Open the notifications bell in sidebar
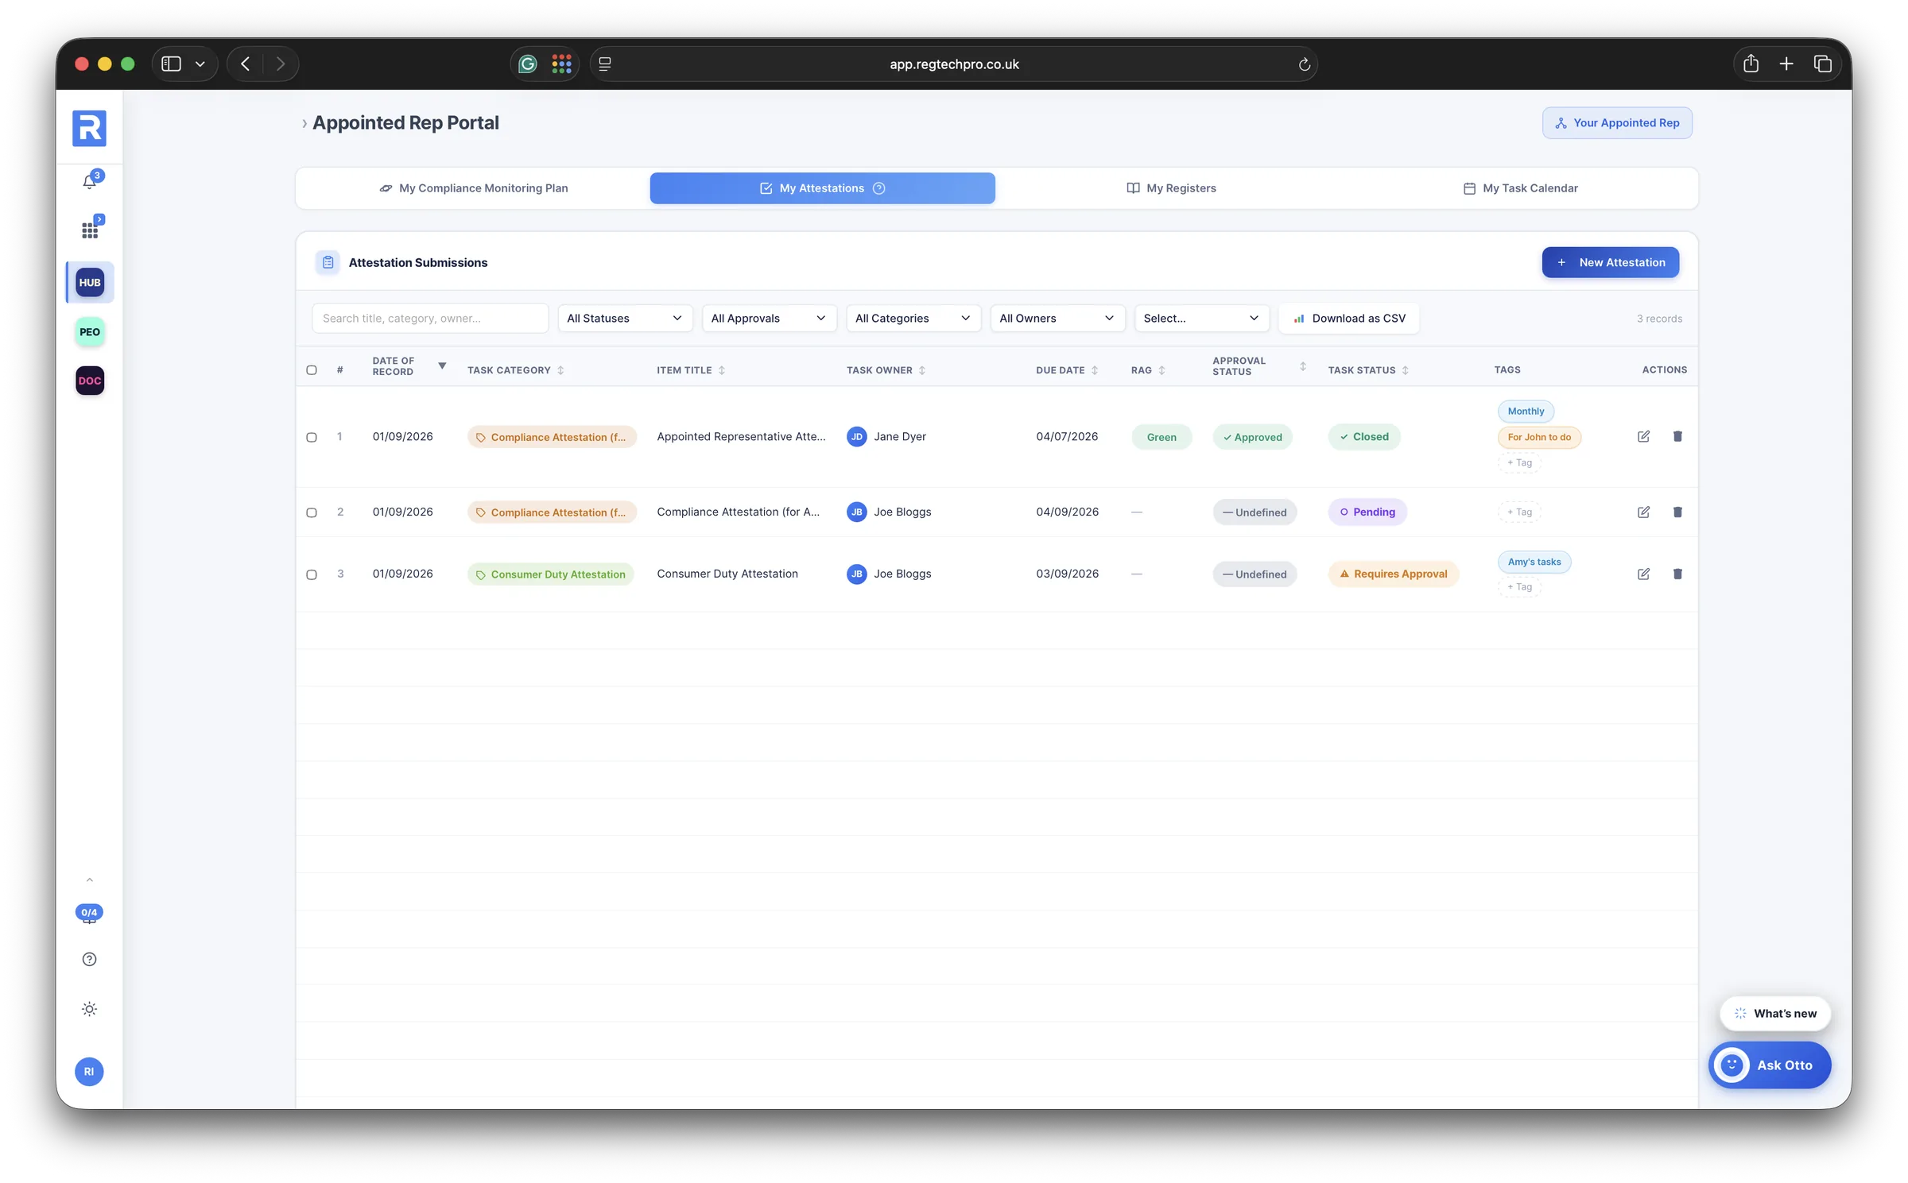Viewport: 1908px width, 1183px height. point(90,181)
